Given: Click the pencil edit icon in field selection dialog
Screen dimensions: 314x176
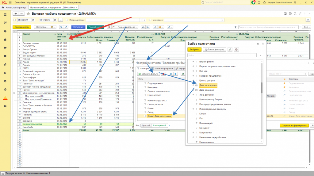Looking at the screenshot, I should pos(230,49).
